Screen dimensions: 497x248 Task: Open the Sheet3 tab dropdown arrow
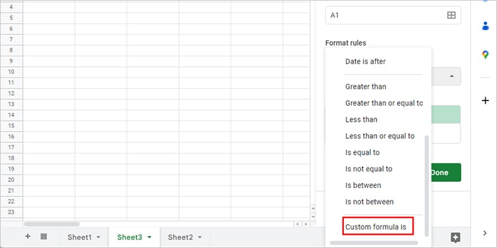coord(149,237)
